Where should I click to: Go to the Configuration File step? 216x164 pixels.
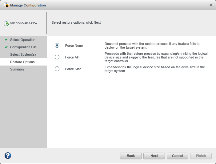pyautogui.click(x=23, y=47)
